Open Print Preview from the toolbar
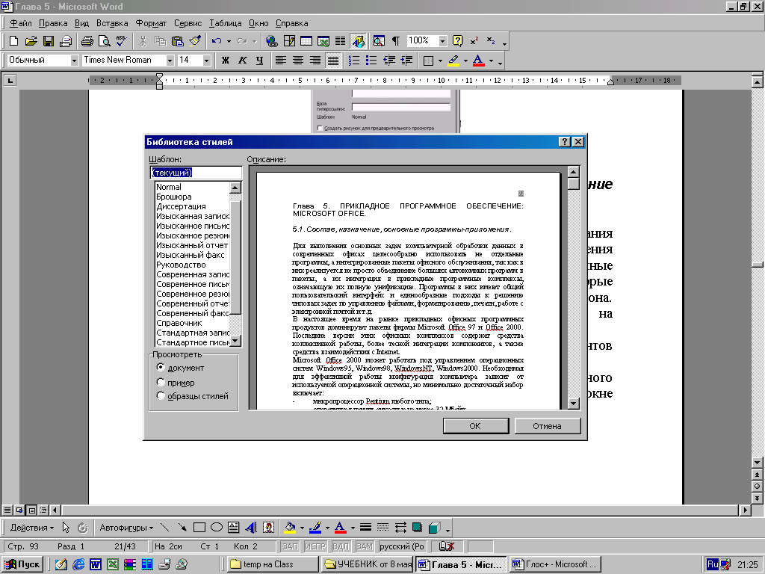The height and width of the screenshot is (574, 765). point(104,41)
